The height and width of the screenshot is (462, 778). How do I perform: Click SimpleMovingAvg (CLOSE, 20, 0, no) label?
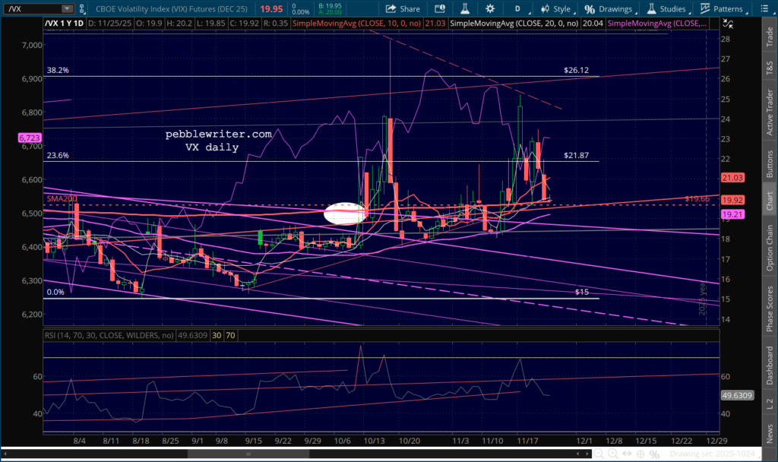coord(514,24)
